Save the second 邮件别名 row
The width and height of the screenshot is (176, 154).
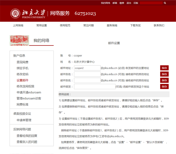pyautogui.click(x=164, y=80)
